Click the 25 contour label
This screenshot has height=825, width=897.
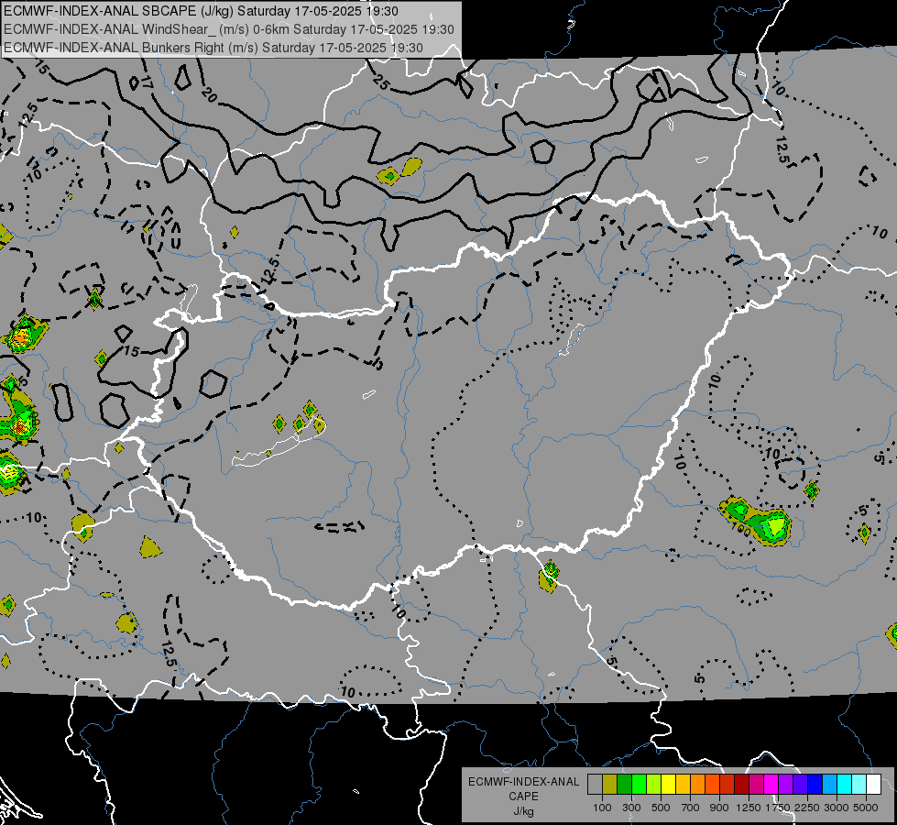tap(381, 83)
